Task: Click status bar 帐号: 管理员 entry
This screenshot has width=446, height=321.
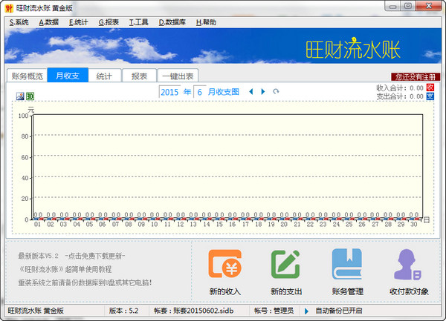Action: 274,311
